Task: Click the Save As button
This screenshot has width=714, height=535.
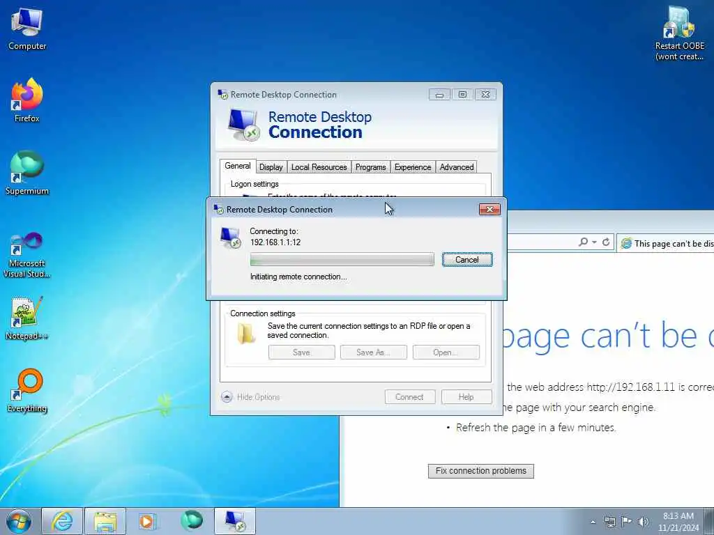Action: coord(374,352)
